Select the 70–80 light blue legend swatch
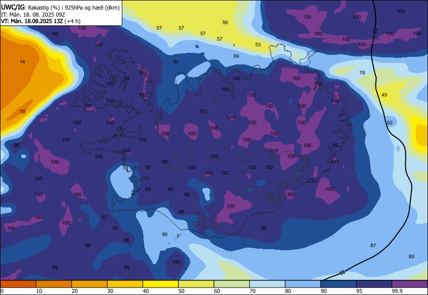The height and width of the screenshot is (295, 428). coord(267,284)
